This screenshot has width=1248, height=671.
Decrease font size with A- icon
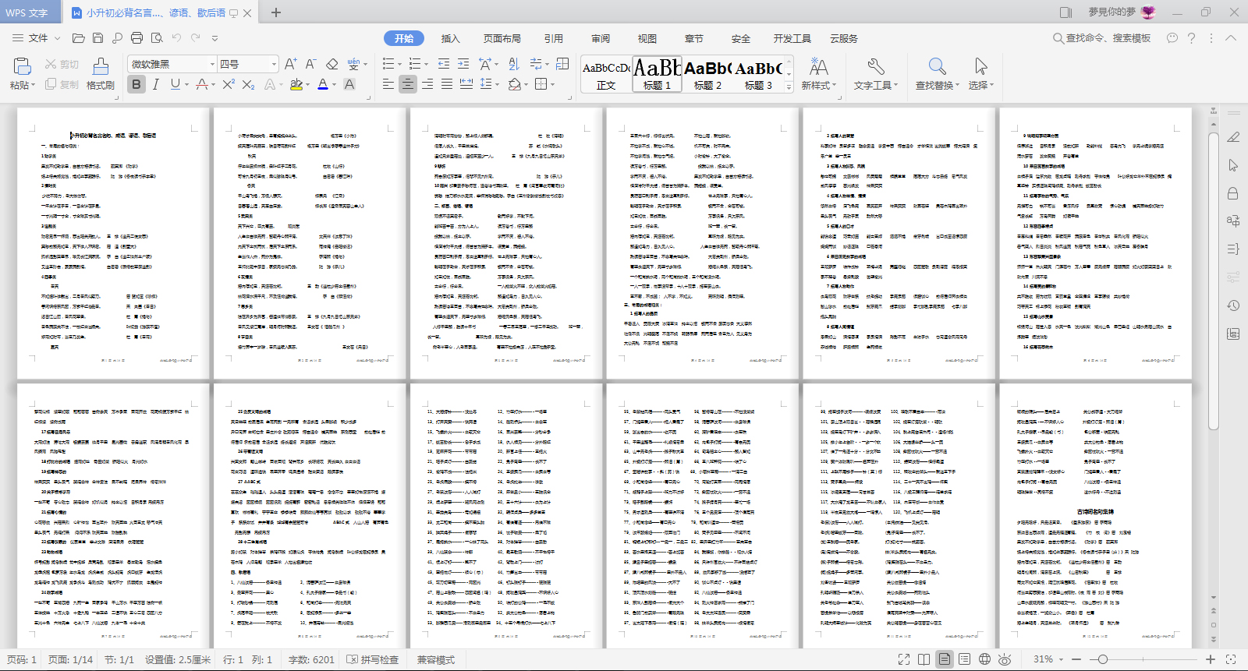pyautogui.click(x=310, y=64)
